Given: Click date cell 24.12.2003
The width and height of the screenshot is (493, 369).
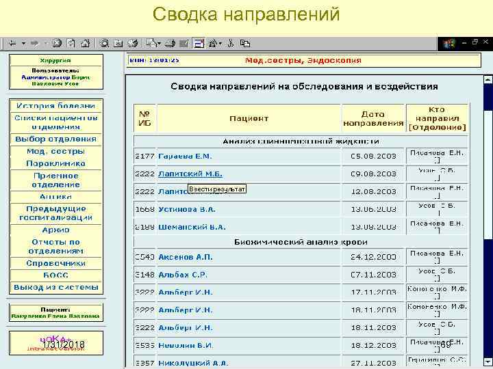Looking at the screenshot, I should click(373, 257).
